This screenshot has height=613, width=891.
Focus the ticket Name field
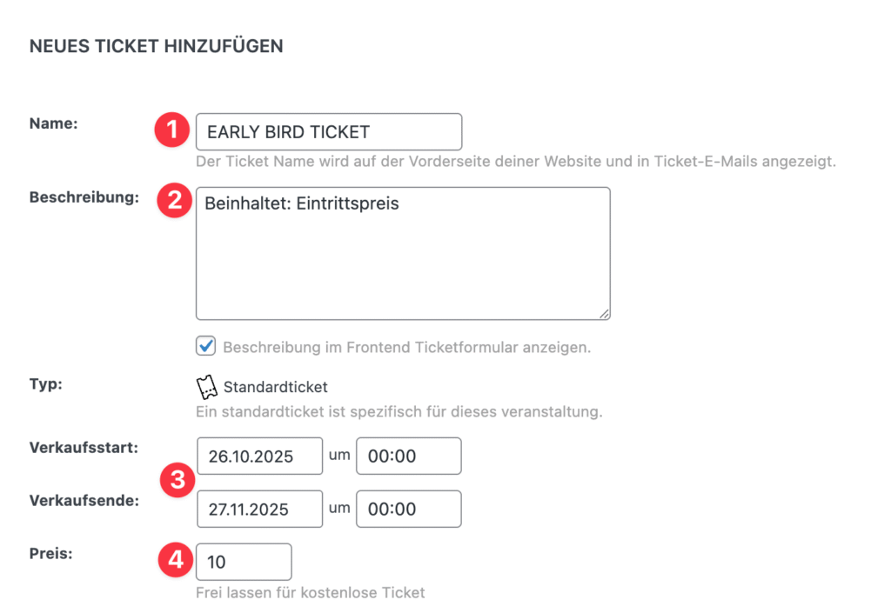[329, 132]
